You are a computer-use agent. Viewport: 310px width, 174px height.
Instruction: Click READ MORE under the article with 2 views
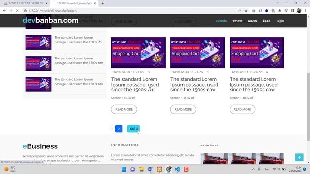click(183, 109)
